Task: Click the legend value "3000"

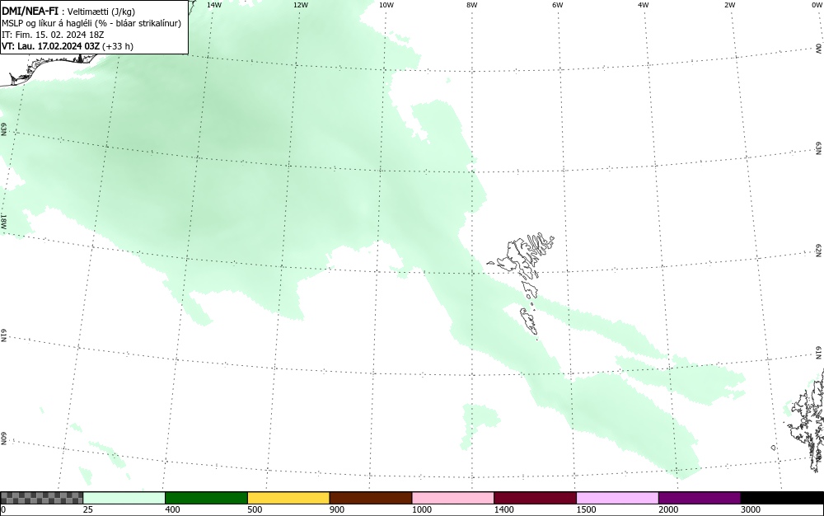Action: [x=751, y=509]
